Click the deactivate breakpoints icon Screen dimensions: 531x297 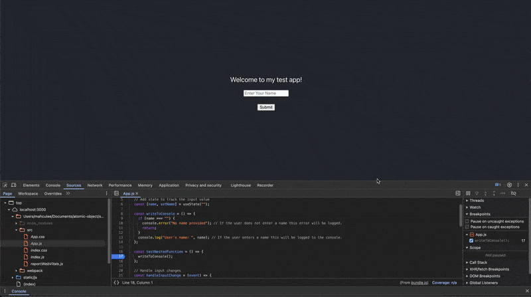coord(513,193)
